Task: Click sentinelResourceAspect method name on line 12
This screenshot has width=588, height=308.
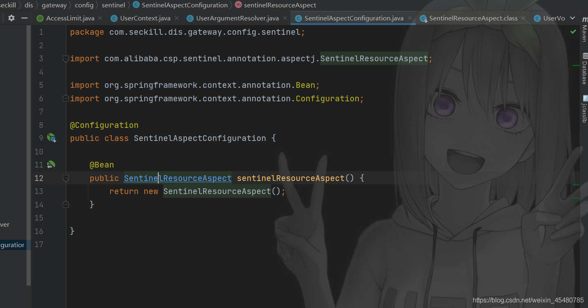Action: click(x=291, y=178)
